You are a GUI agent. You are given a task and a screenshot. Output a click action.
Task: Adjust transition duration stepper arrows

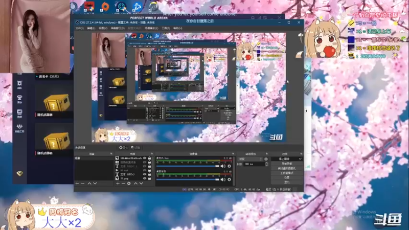(x=266, y=164)
